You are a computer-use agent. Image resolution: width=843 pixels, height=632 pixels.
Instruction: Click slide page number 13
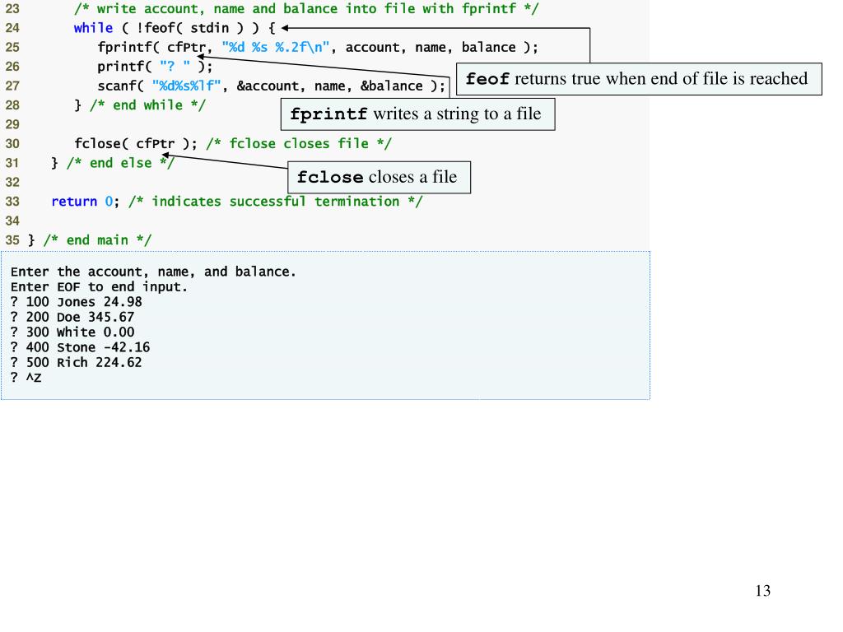[763, 591]
